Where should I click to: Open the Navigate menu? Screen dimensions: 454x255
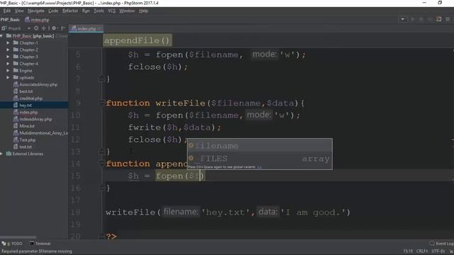pos(36,11)
